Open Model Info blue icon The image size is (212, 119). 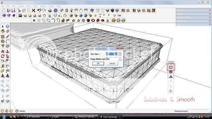pos(56,10)
